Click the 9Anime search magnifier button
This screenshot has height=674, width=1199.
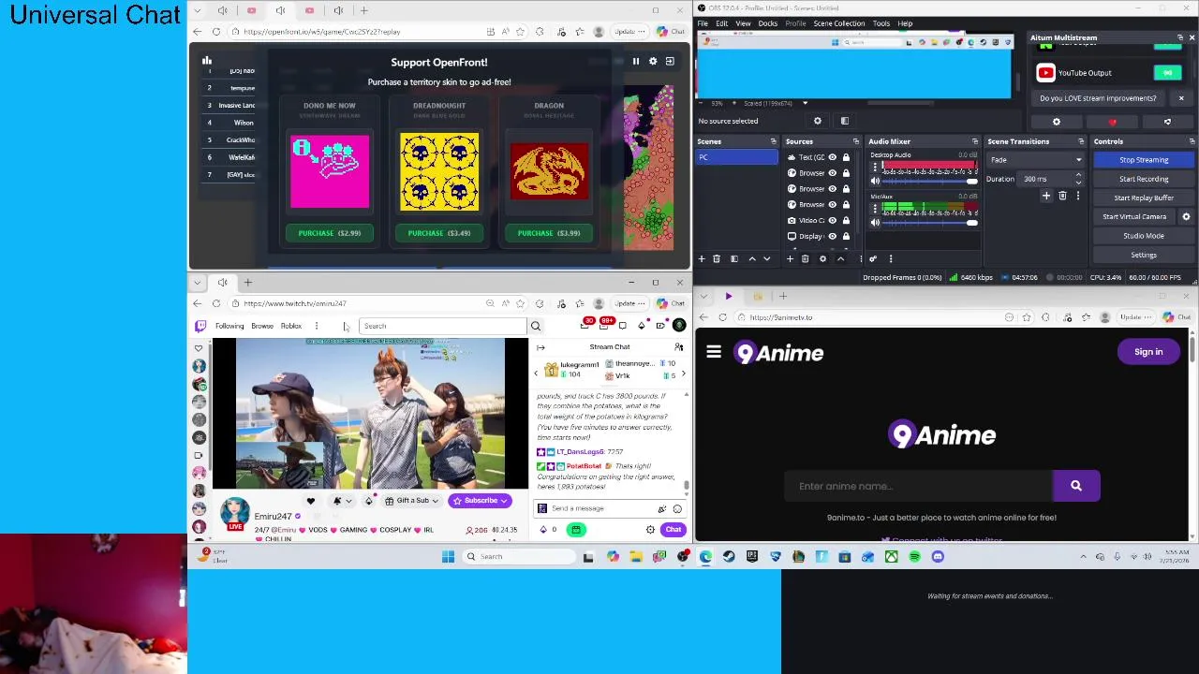pos(1075,486)
